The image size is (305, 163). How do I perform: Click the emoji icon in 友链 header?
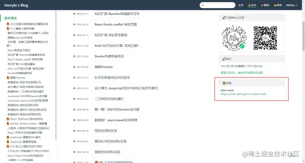click(x=224, y=83)
